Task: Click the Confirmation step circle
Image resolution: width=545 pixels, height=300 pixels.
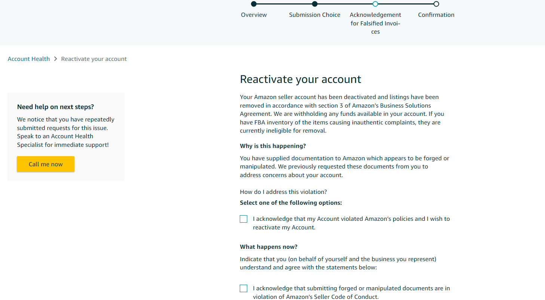Action: tap(436, 4)
